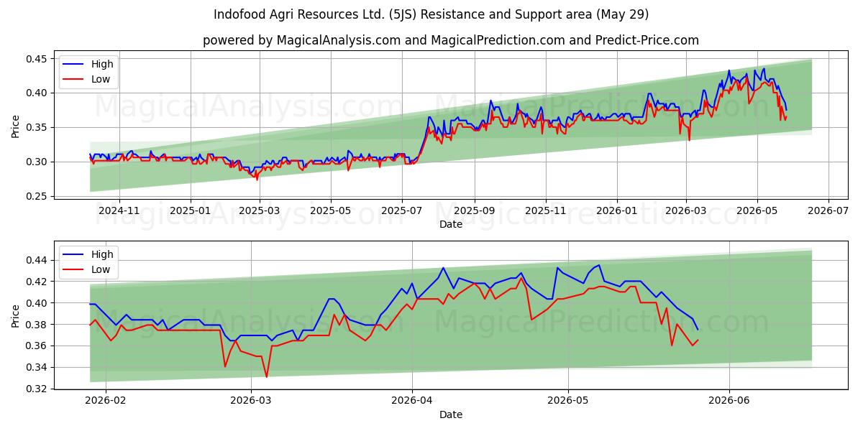Click the 2026-06 date tick label

pos(729,401)
